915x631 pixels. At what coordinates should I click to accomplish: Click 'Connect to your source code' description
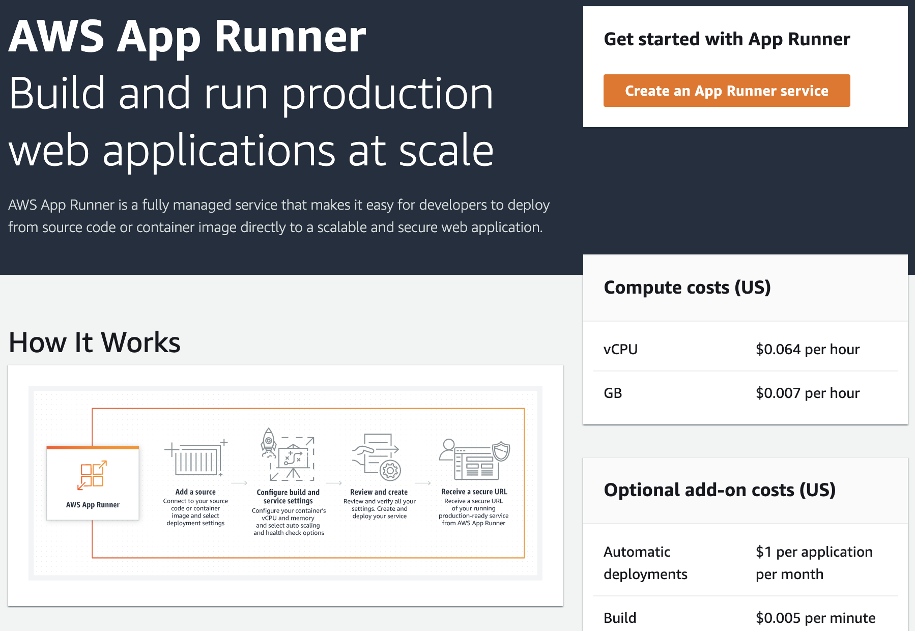pos(195,512)
